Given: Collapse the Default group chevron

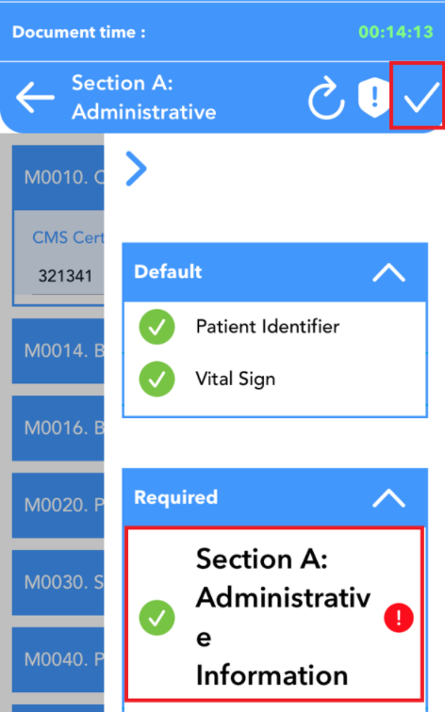Looking at the screenshot, I should coord(388,273).
